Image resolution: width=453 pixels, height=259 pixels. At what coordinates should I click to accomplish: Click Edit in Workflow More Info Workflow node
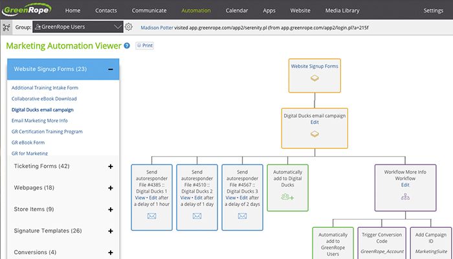405,185
